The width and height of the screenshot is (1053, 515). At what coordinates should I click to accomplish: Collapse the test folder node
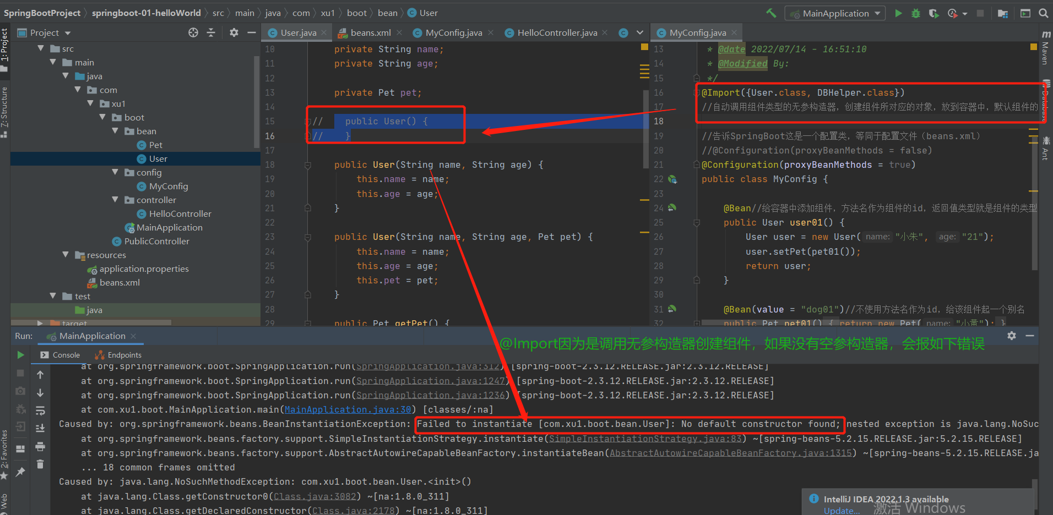point(53,296)
